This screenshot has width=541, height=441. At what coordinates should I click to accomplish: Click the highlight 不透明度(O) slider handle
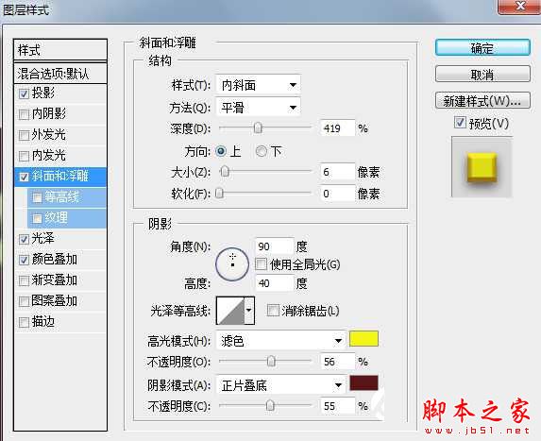(x=271, y=362)
